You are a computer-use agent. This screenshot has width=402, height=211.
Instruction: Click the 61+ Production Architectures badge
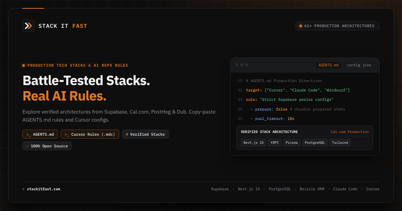pyautogui.click(x=337, y=26)
